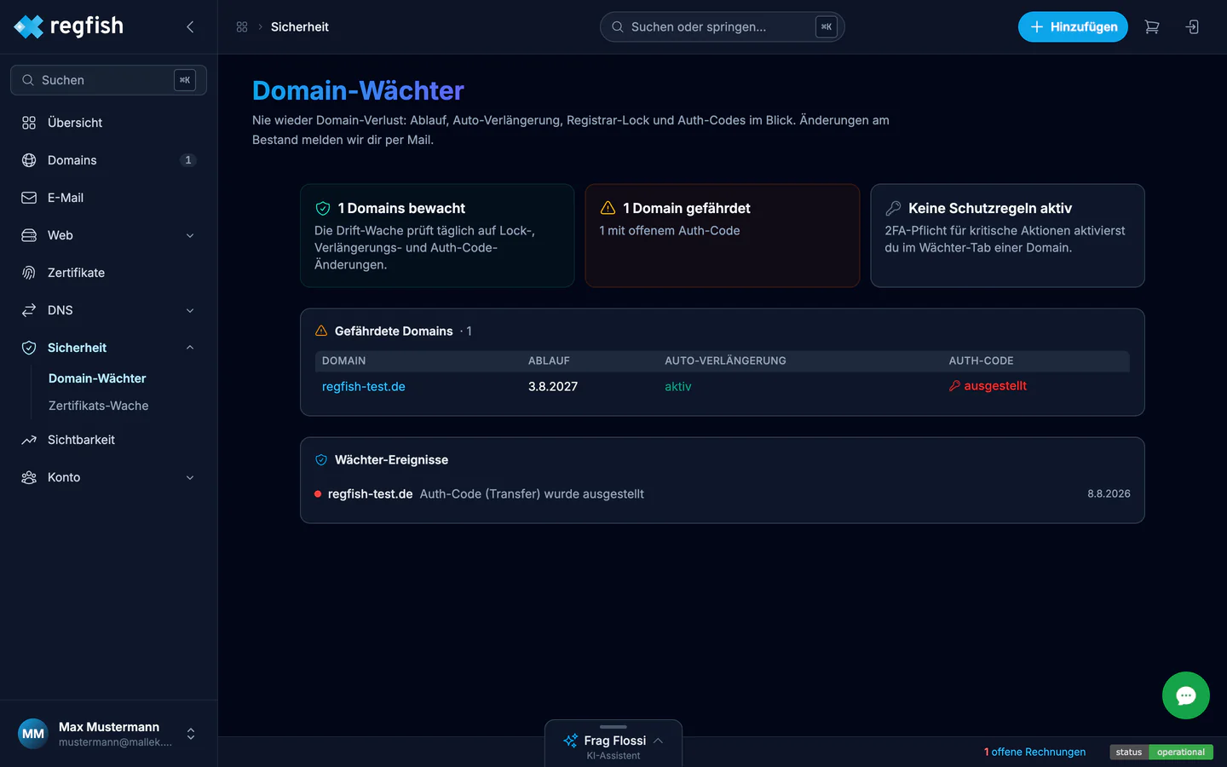This screenshot has height=767, width=1227.
Task: Click the Keine Schutzregeln aktiv card
Action: click(x=1007, y=235)
